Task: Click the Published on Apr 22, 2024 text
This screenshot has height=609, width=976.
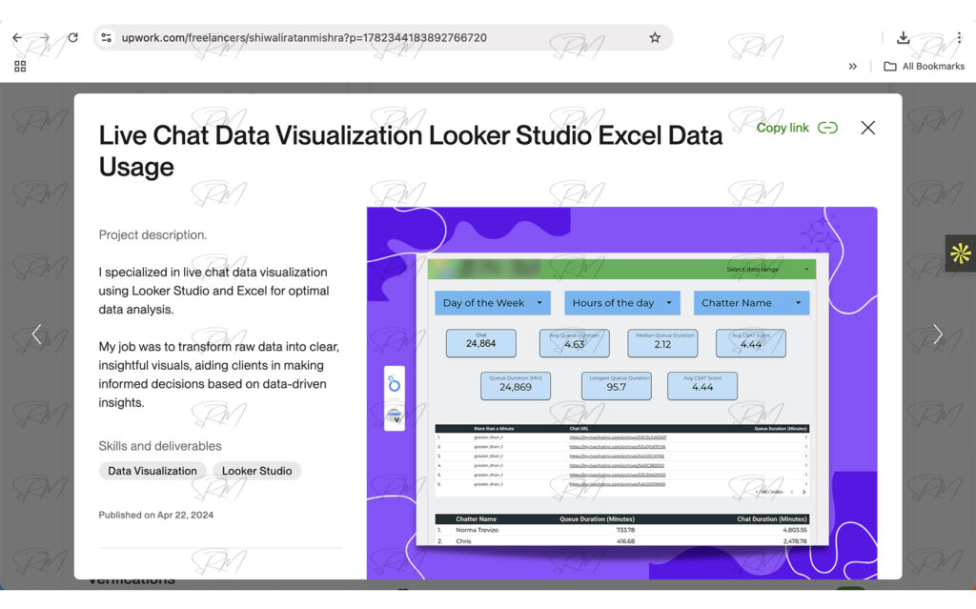Action: 156,515
